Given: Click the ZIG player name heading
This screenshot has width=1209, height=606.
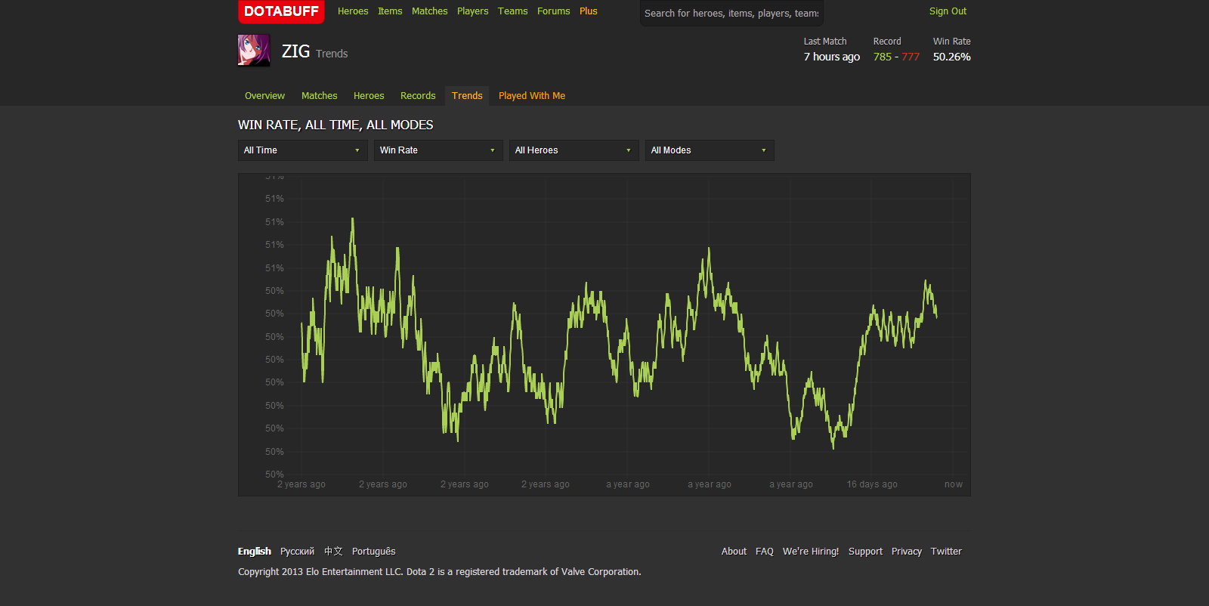Looking at the screenshot, I should click(x=295, y=51).
